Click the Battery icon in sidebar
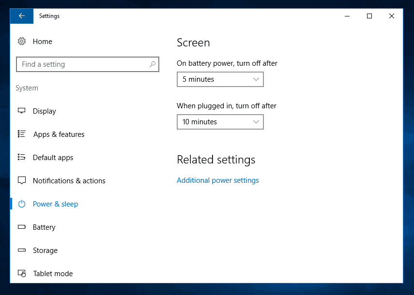 tap(22, 227)
